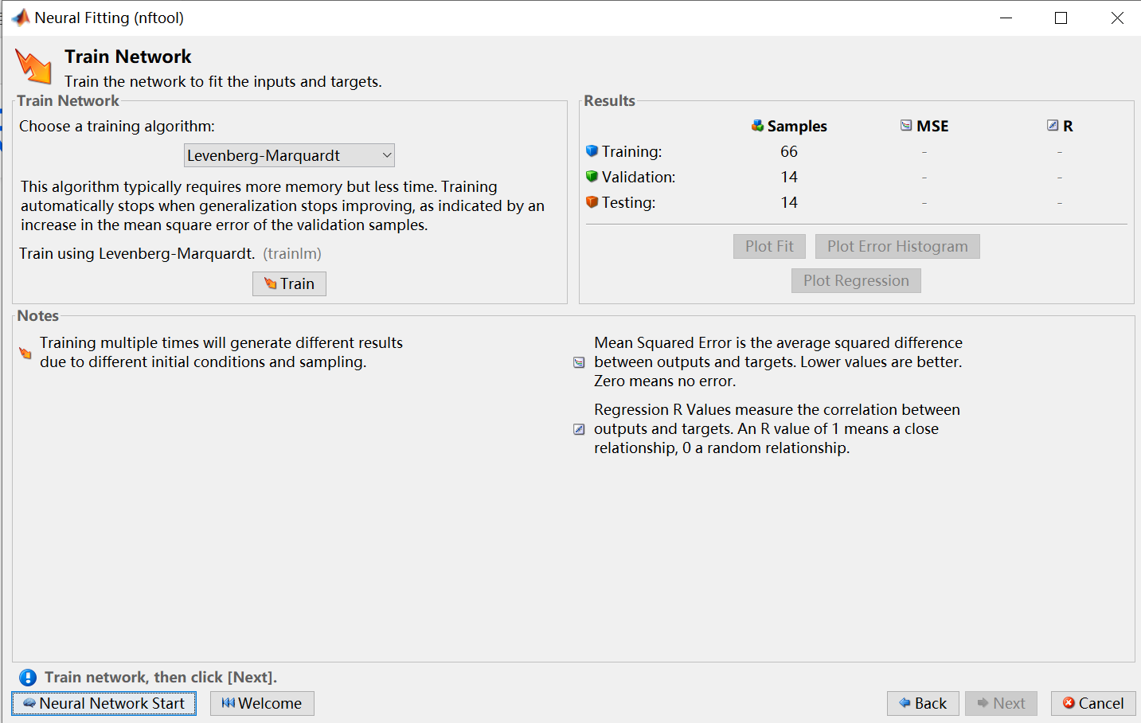This screenshot has width=1141, height=723.
Task: Click the 'MSE' column header text
Action: coord(932,126)
